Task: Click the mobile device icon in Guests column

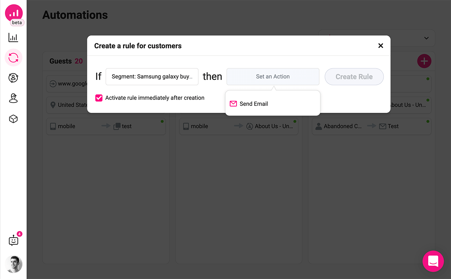Action: (x=53, y=126)
